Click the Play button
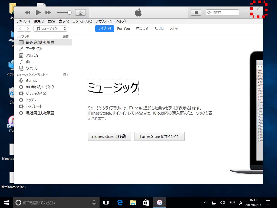This screenshot has width=277, height=208. tap(38, 12)
